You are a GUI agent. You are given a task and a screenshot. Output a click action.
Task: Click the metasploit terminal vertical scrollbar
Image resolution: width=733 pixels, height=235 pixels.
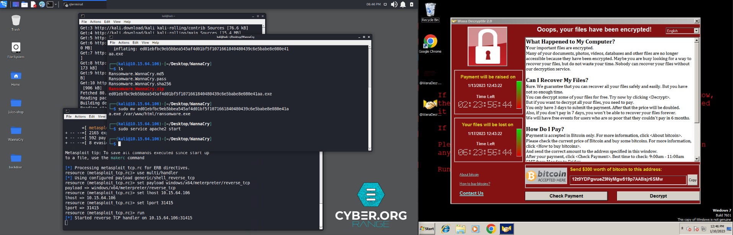(x=321, y=191)
